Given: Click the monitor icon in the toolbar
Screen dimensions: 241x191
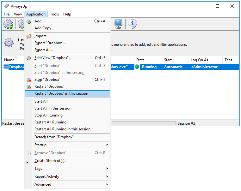Looking at the screenshot, I should pos(118,24).
